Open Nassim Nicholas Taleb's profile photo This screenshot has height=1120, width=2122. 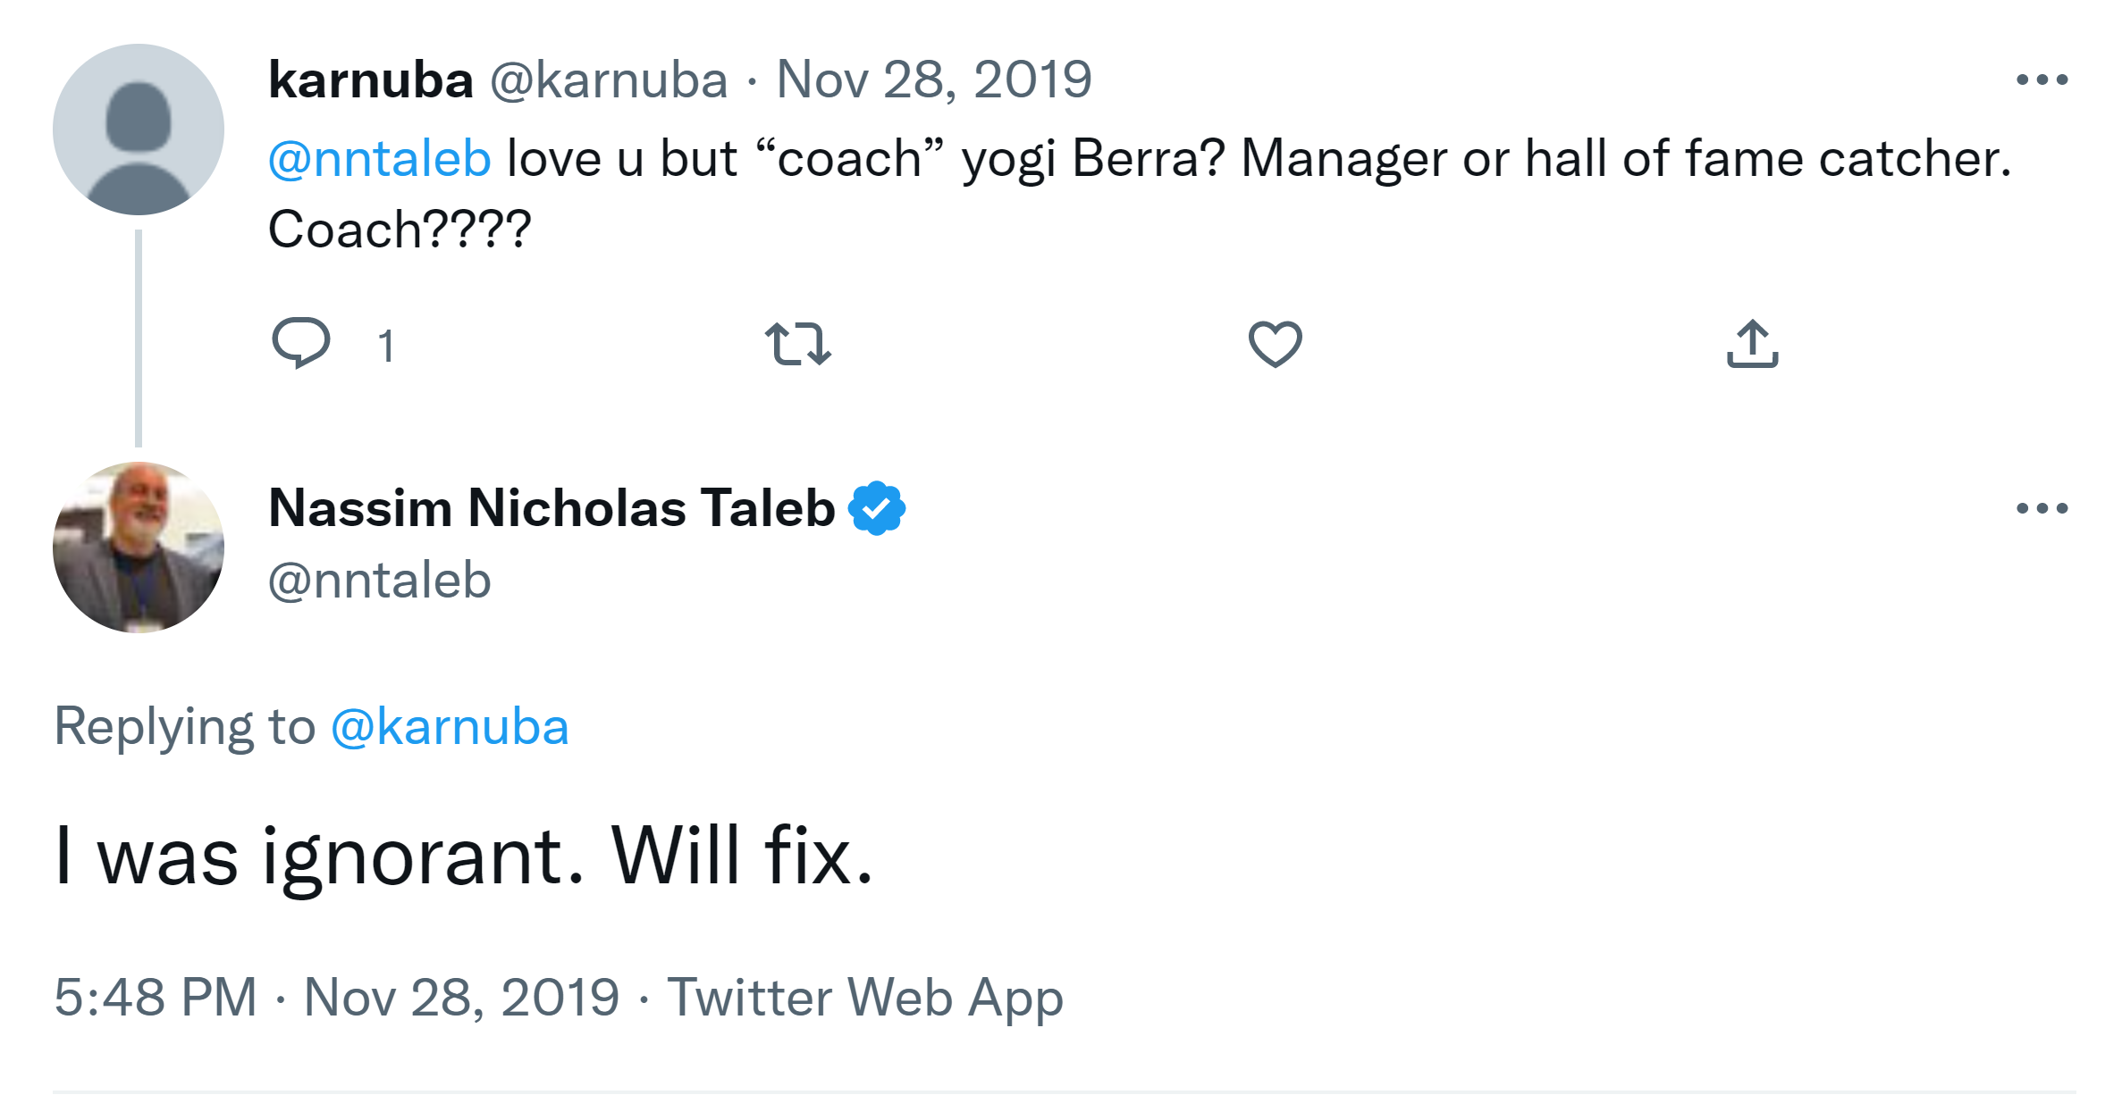point(139,547)
